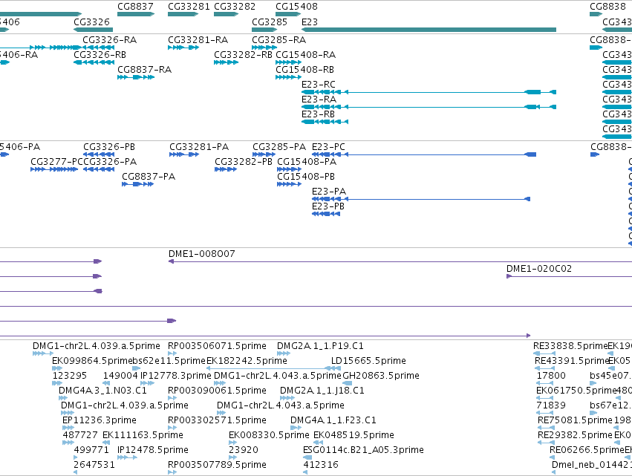This screenshot has height=476, width=632.
Task: Select the feature labeled 2647531
Action: (x=75, y=473)
